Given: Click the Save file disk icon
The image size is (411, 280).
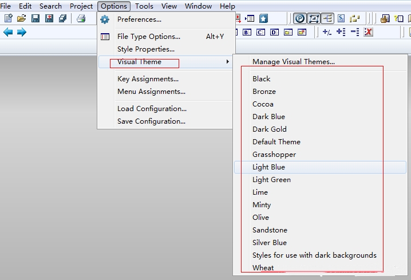Looking at the screenshot, I should point(35,19).
